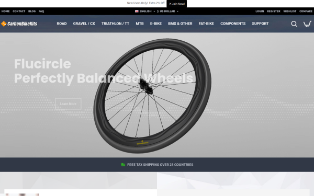Open the SUPPORT menu
The image size is (314, 196).
coord(260,24)
